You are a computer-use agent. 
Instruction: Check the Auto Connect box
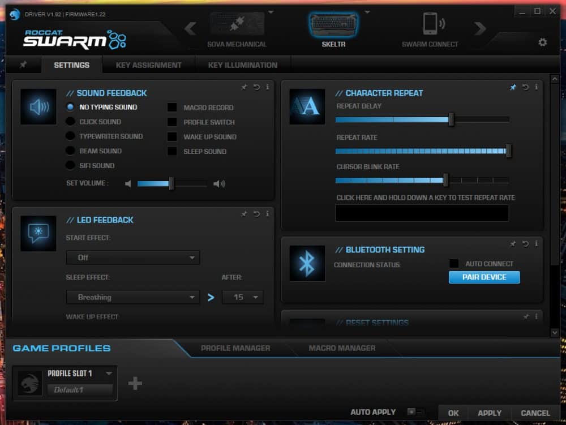click(454, 263)
